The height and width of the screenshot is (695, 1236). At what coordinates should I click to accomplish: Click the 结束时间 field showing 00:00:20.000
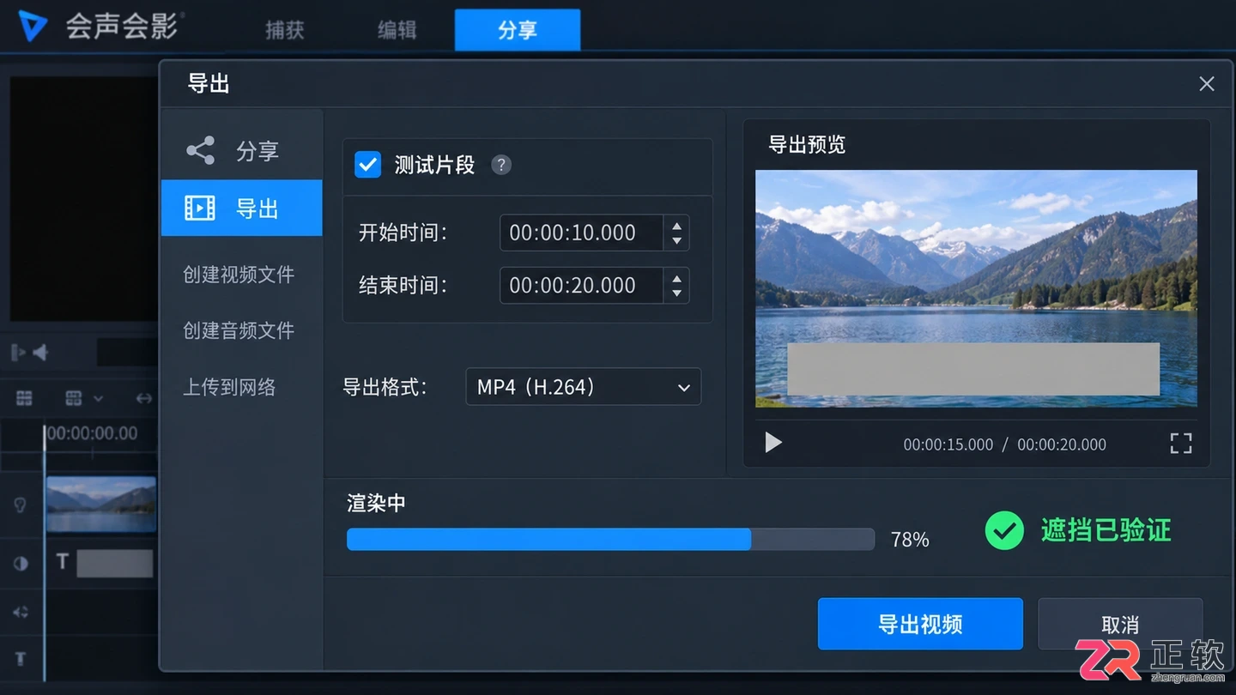581,285
